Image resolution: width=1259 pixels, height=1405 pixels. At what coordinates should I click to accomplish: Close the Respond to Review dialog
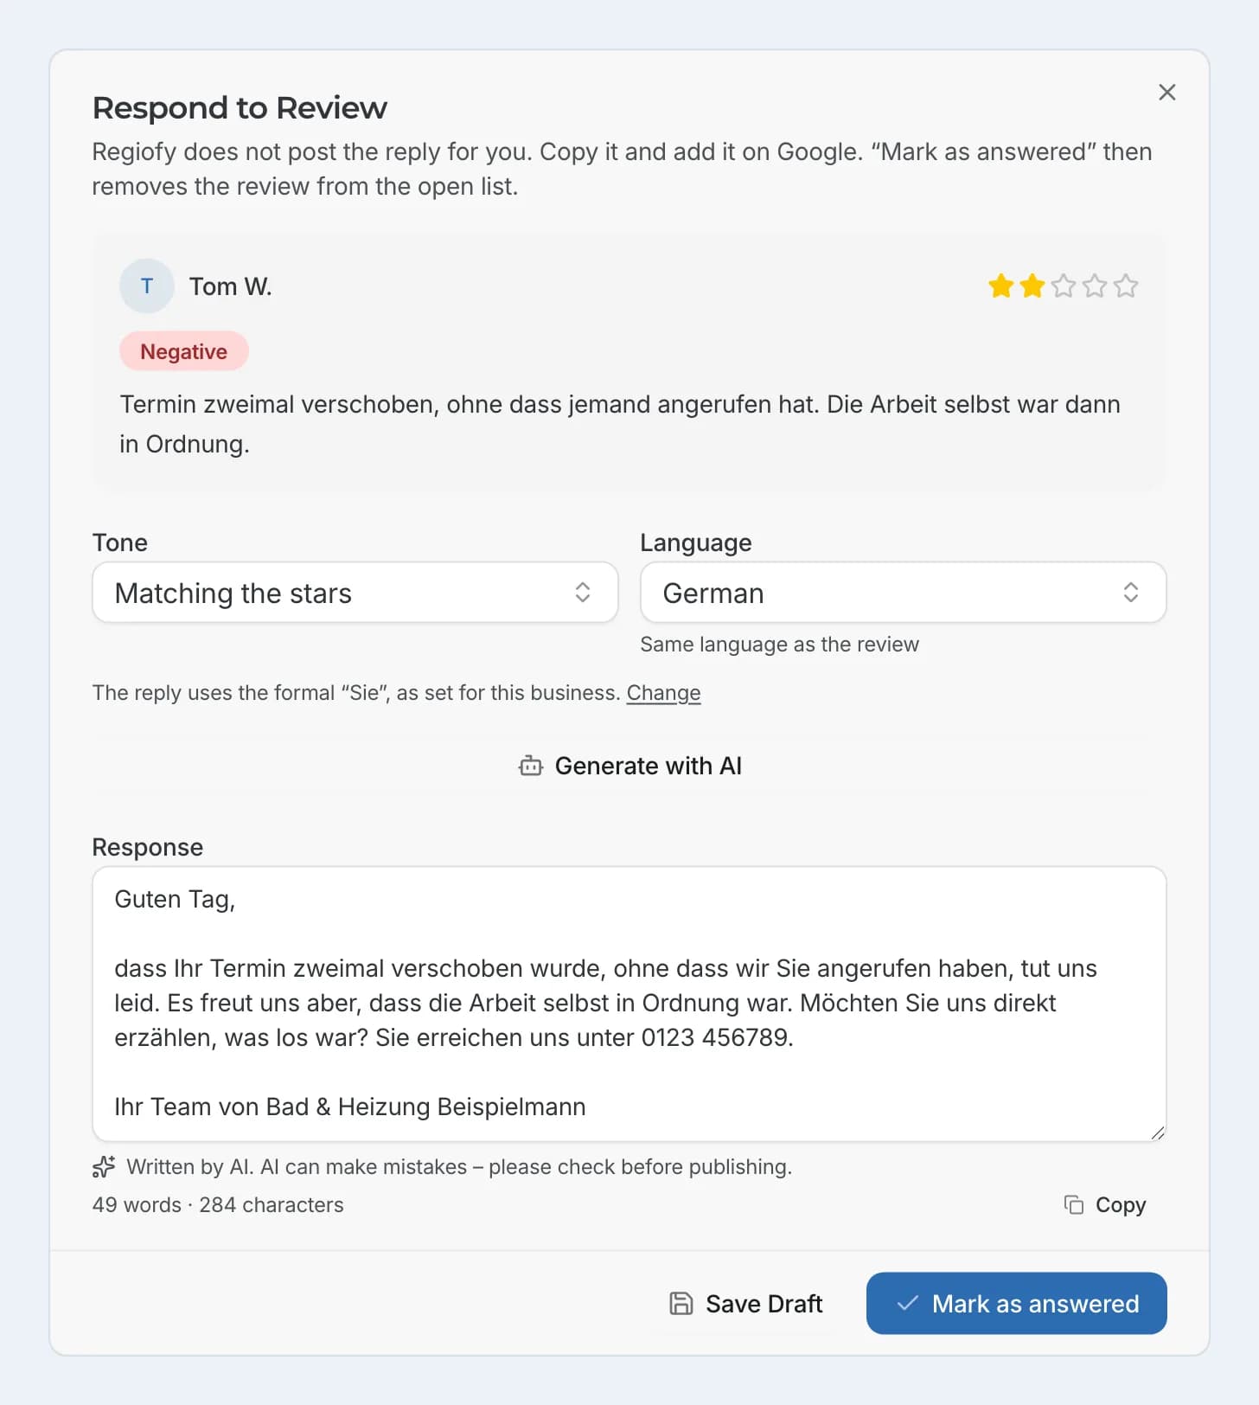coord(1166,93)
